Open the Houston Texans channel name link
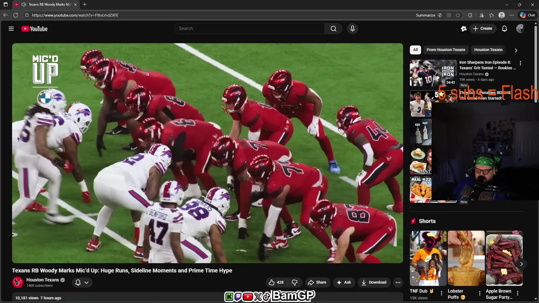This screenshot has height=303, width=539. pos(43,280)
